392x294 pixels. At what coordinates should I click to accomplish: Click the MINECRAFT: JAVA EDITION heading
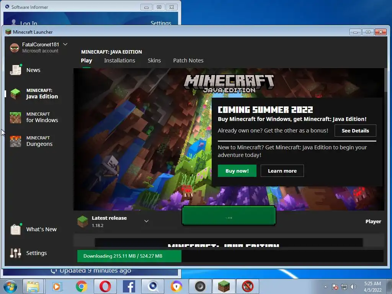111,52
